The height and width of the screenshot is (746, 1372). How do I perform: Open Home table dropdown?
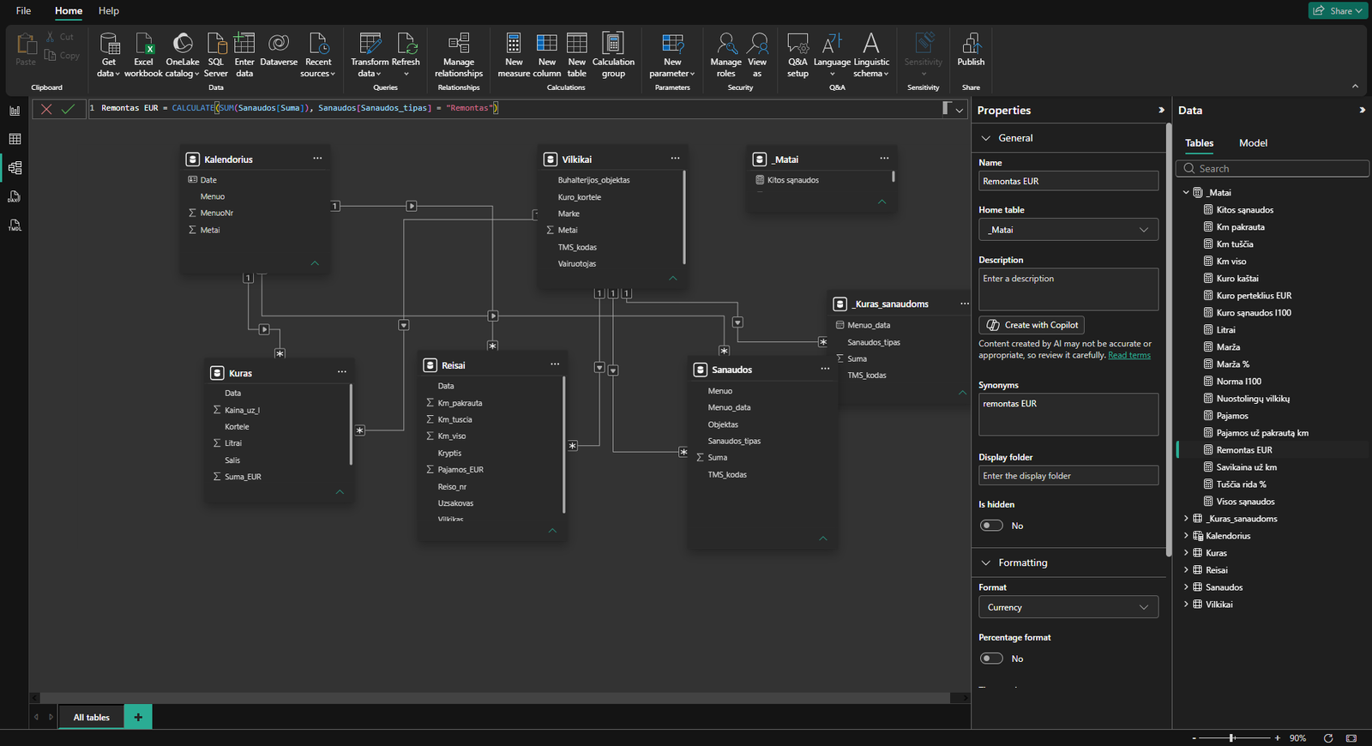click(1068, 230)
